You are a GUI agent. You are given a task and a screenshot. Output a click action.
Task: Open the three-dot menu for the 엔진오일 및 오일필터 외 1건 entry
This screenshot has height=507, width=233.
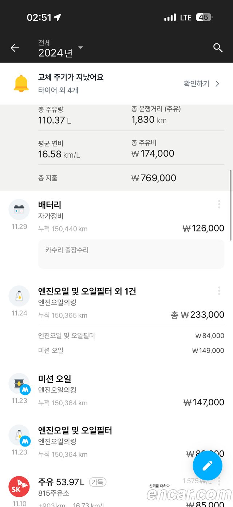[219, 290]
